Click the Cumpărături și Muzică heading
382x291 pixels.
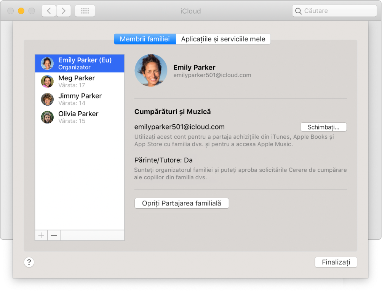pos(173,112)
